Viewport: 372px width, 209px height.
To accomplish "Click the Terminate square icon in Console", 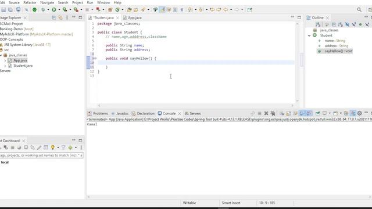I will pos(259,113).
